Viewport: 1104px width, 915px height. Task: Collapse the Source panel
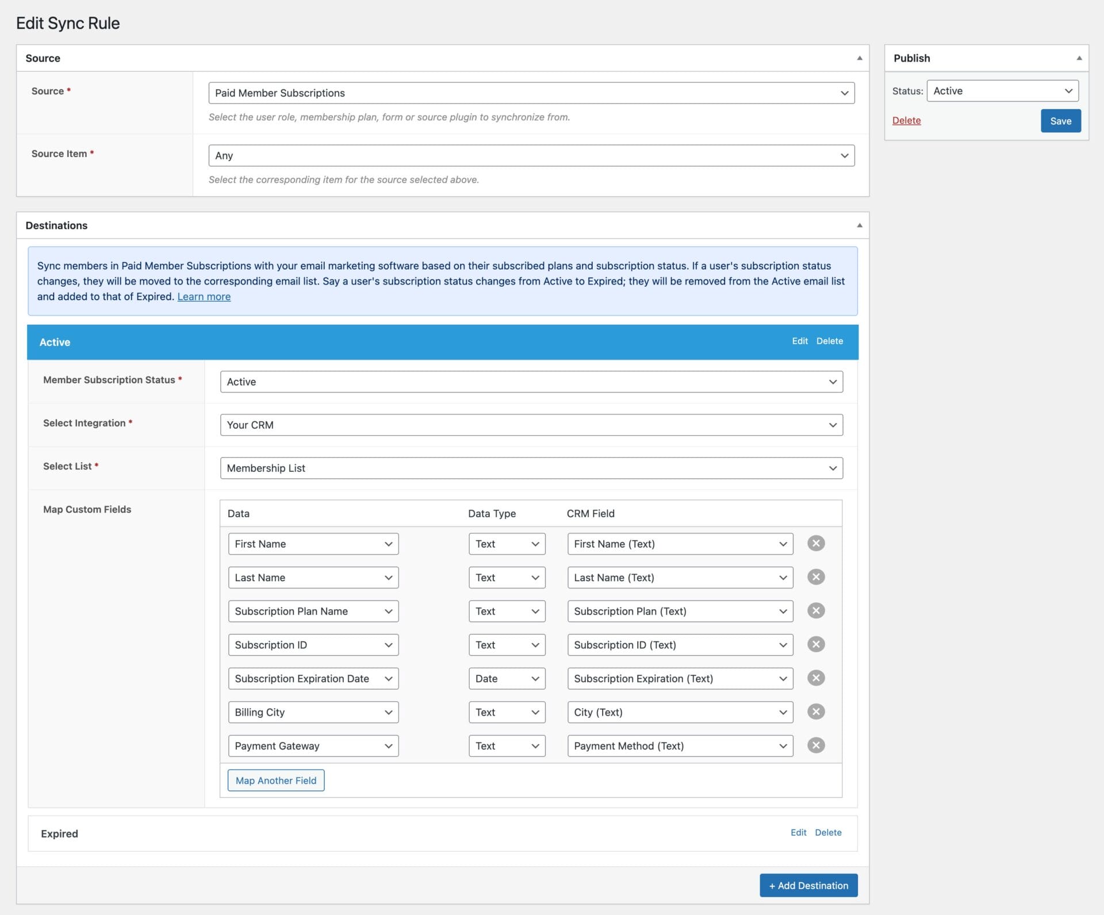tap(860, 58)
